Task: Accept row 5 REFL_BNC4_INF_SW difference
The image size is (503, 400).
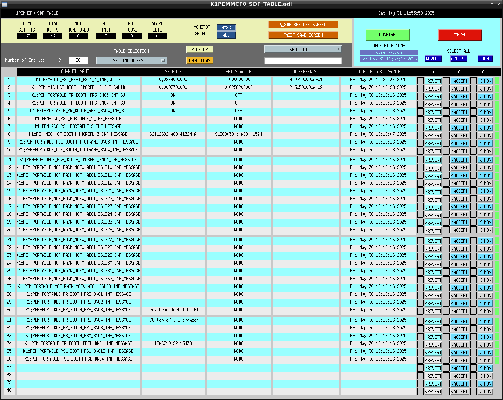Action: click(x=460, y=112)
